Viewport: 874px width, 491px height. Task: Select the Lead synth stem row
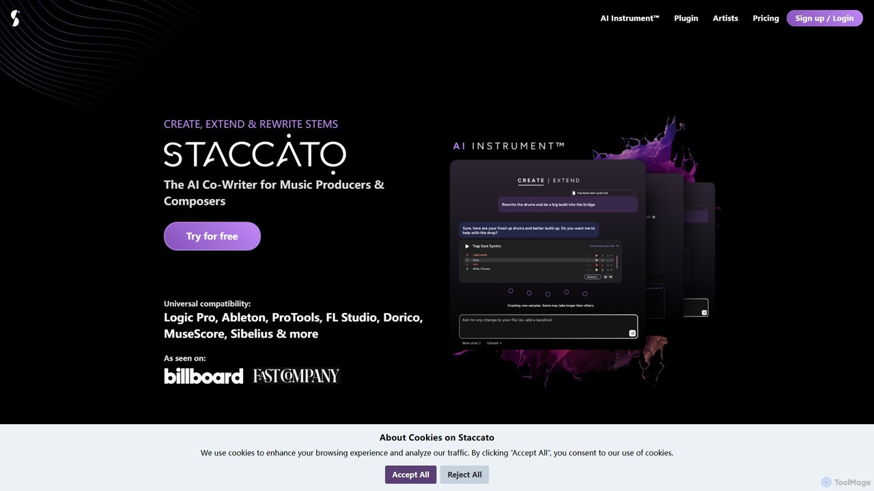[539, 255]
